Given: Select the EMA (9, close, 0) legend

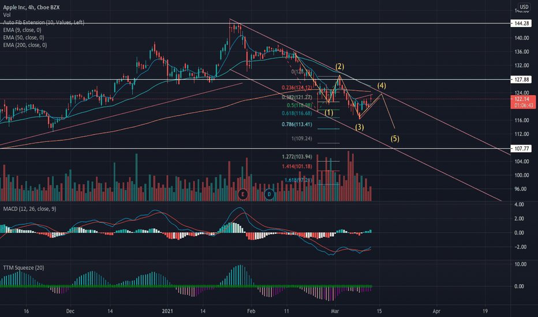Looking at the screenshot, I should click(22, 30).
